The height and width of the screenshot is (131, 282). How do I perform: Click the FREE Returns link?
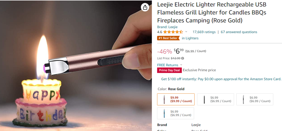pyautogui.click(x=168, y=65)
